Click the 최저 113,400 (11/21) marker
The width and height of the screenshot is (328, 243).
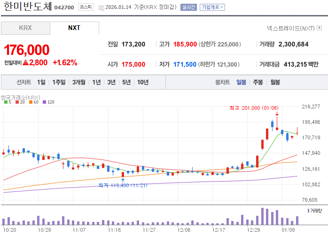tap(123, 185)
